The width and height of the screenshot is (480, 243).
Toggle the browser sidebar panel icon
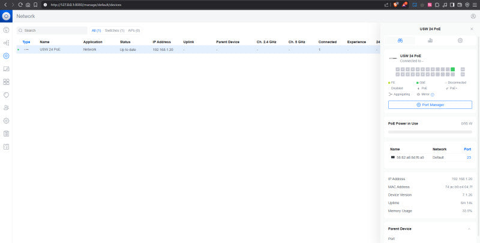click(x=452, y=5)
